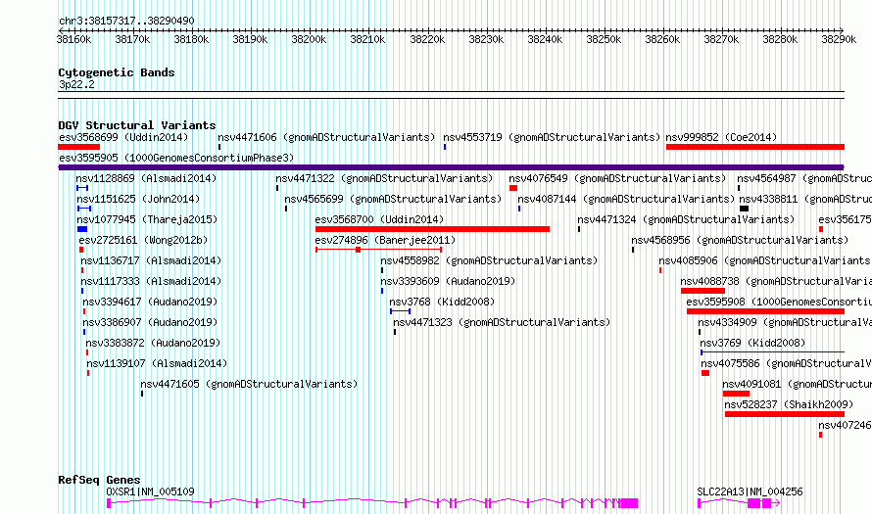Open nsv3769 (Kidd2008) variant
Image resolution: width=872 pixels, height=514 pixels.
coord(751,343)
